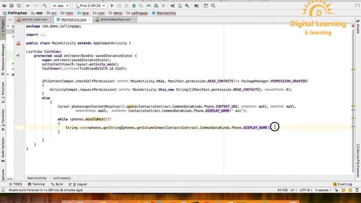
Task: Collapse the project tree minus button
Action: (x=10, y=20)
